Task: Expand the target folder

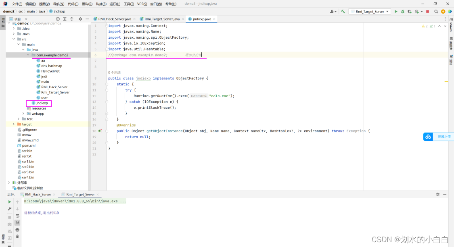Action: tap(14, 124)
